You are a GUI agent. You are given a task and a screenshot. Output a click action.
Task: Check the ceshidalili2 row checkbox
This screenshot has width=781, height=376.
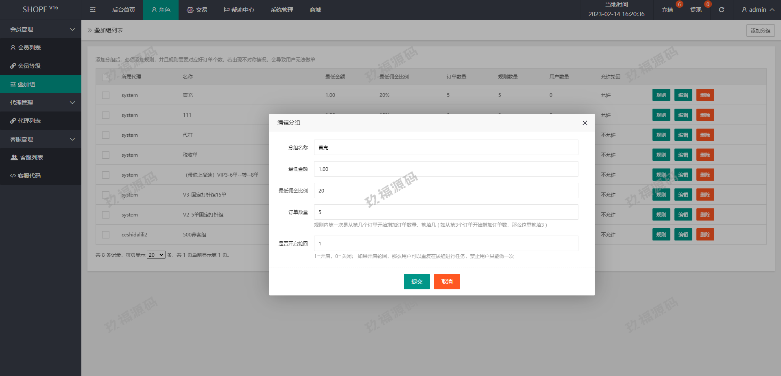pyautogui.click(x=106, y=235)
